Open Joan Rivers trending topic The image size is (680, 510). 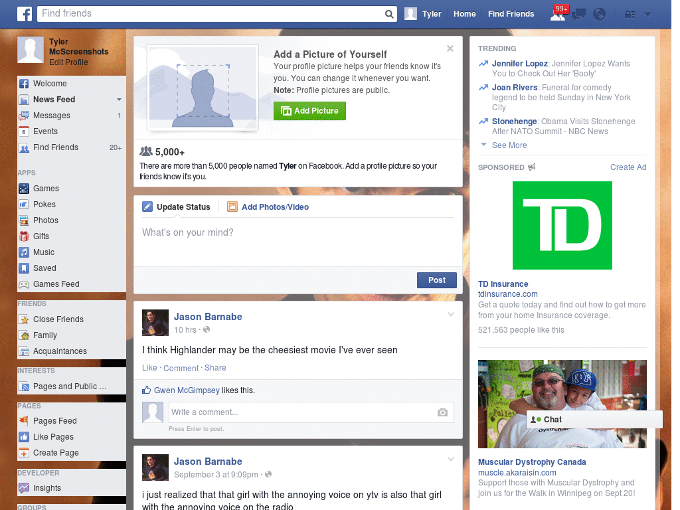(515, 88)
